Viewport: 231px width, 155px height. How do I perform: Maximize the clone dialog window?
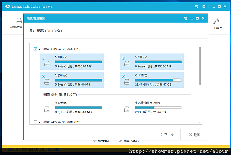pos(198,18)
